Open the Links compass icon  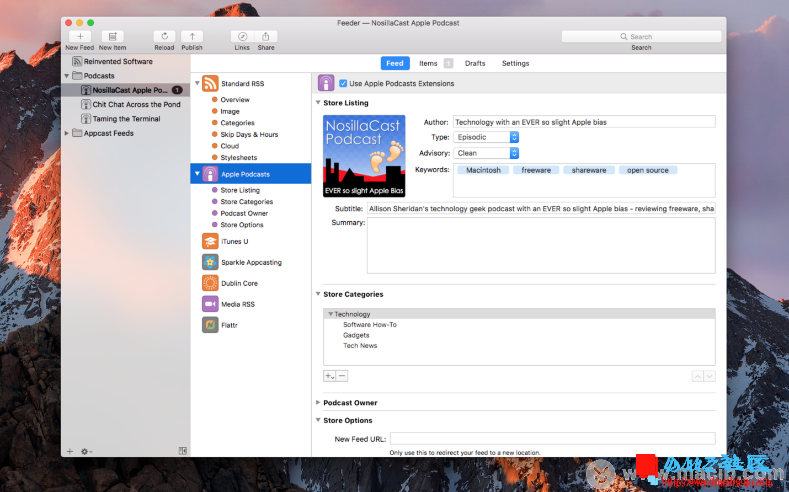tap(242, 36)
